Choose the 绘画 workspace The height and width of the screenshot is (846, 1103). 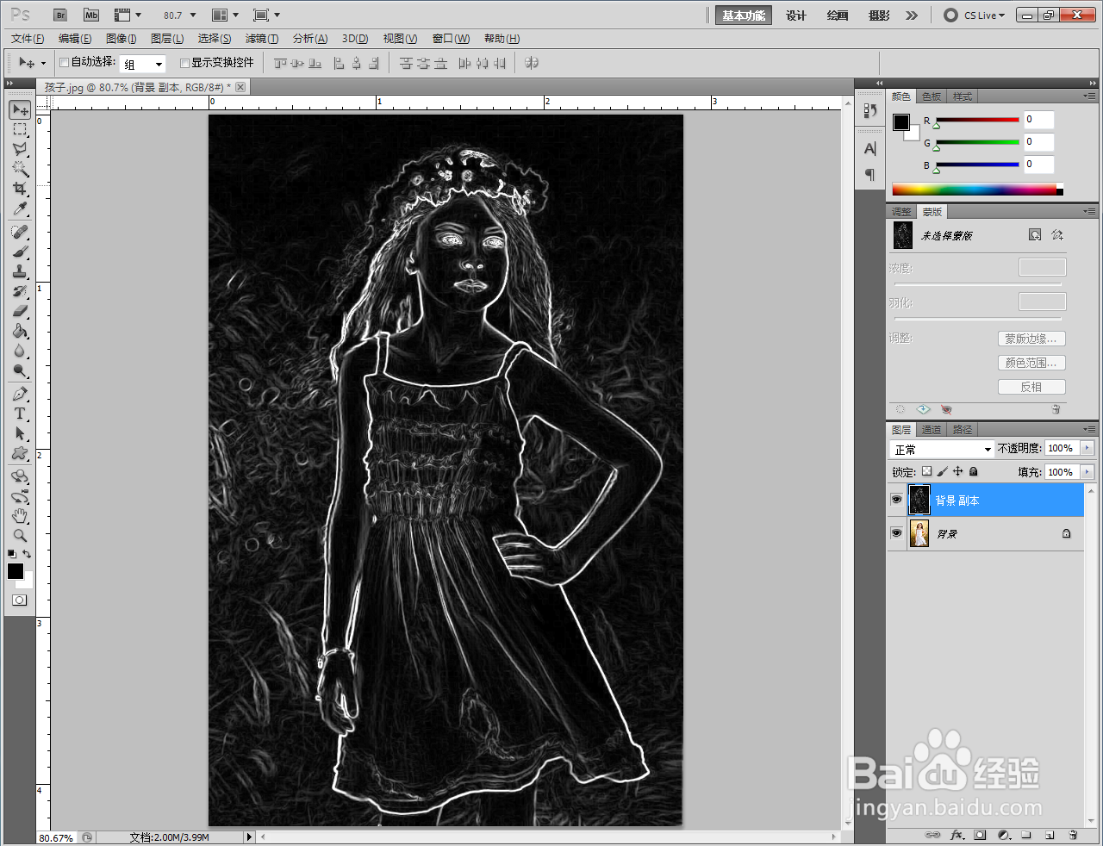tap(837, 16)
